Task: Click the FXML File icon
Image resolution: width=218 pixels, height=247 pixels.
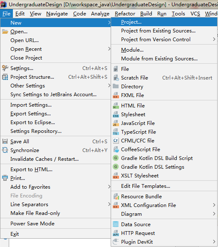Action: (116, 95)
